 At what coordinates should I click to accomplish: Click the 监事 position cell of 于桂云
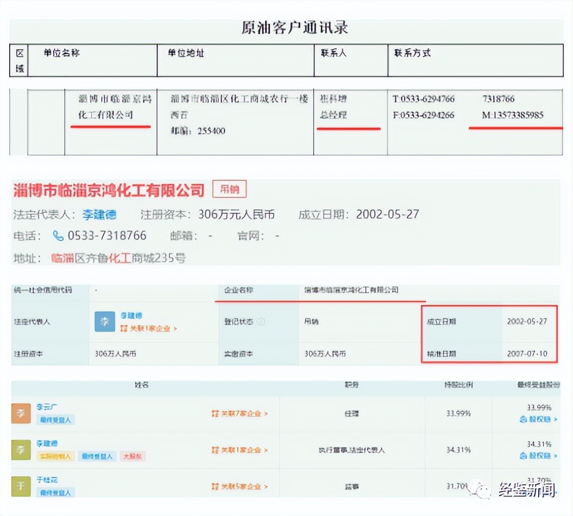pos(351,487)
